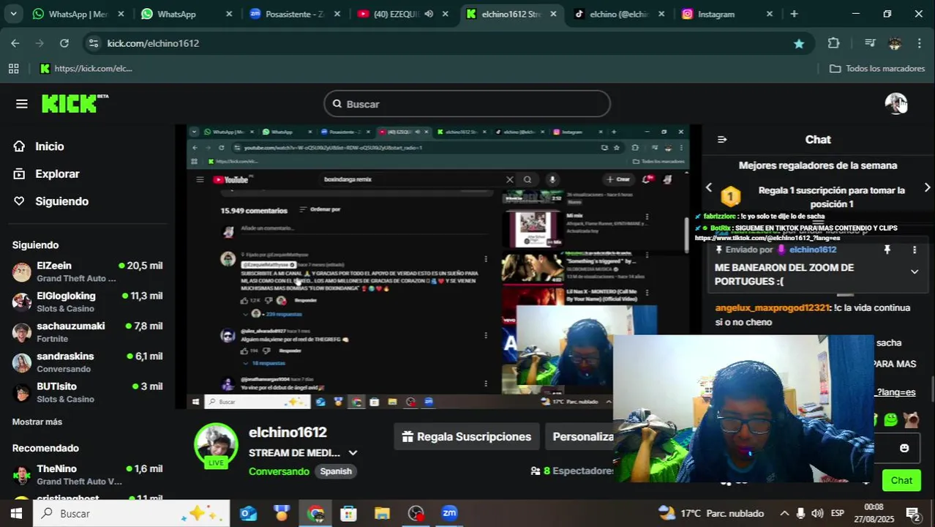
Task: Open the weather widget on taskbar
Action: 710,513
